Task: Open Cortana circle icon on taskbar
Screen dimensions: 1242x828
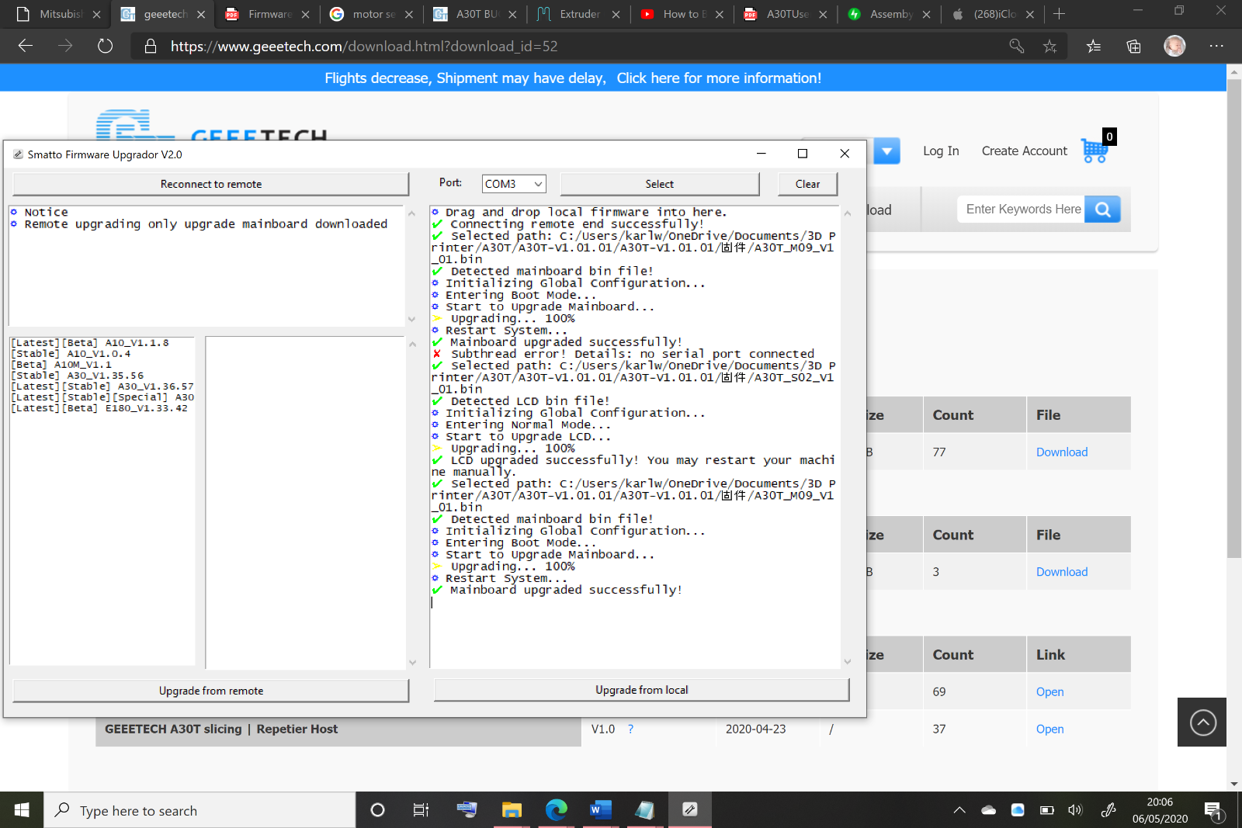Action: 378,810
